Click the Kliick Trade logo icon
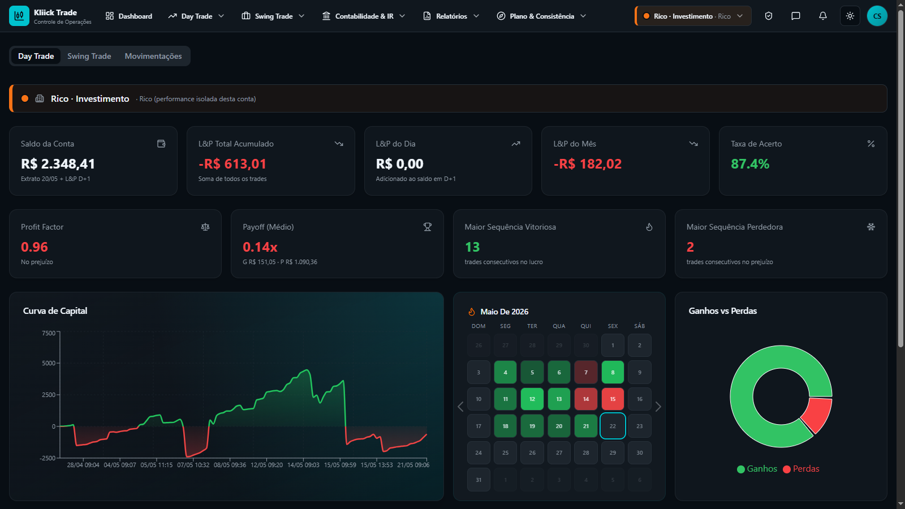This screenshot has width=905, height=509. (19, 16)
